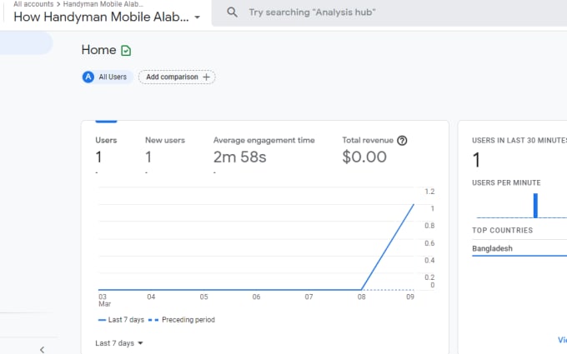The width and height of the screenshot is (567, 354).
Task: Click the "2m 58s" engagement value
Action: point(240,157)
